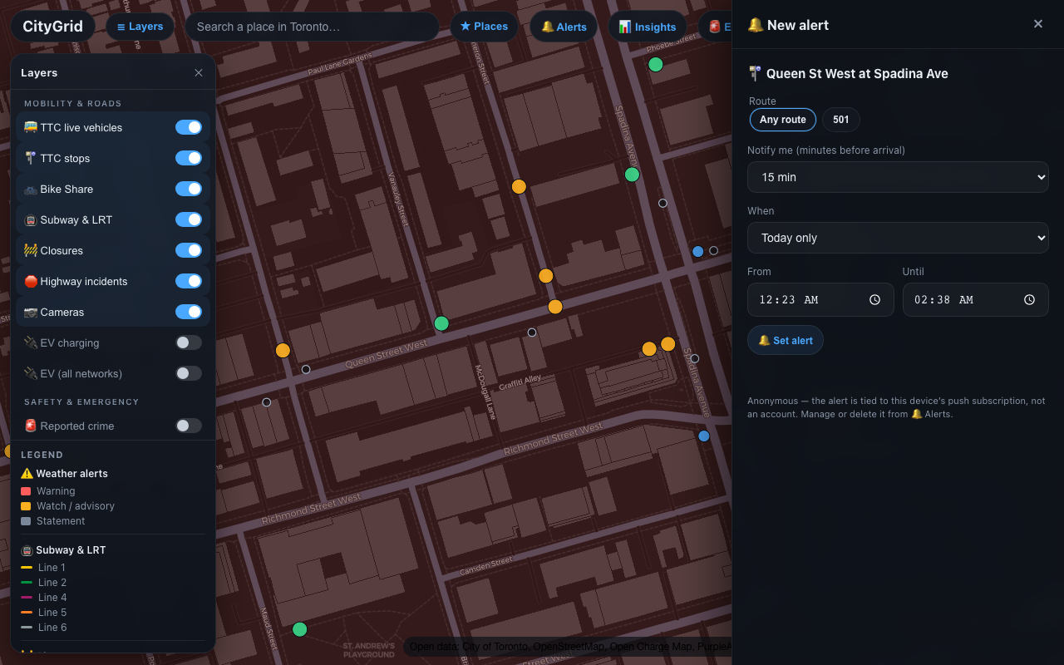Click the CityGrid logo button
The image size is (1064, 665).
pos(53,27)
